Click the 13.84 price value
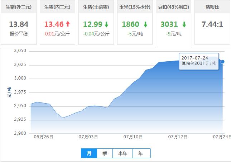Screen dimensions: 231x162 point(19,24)
